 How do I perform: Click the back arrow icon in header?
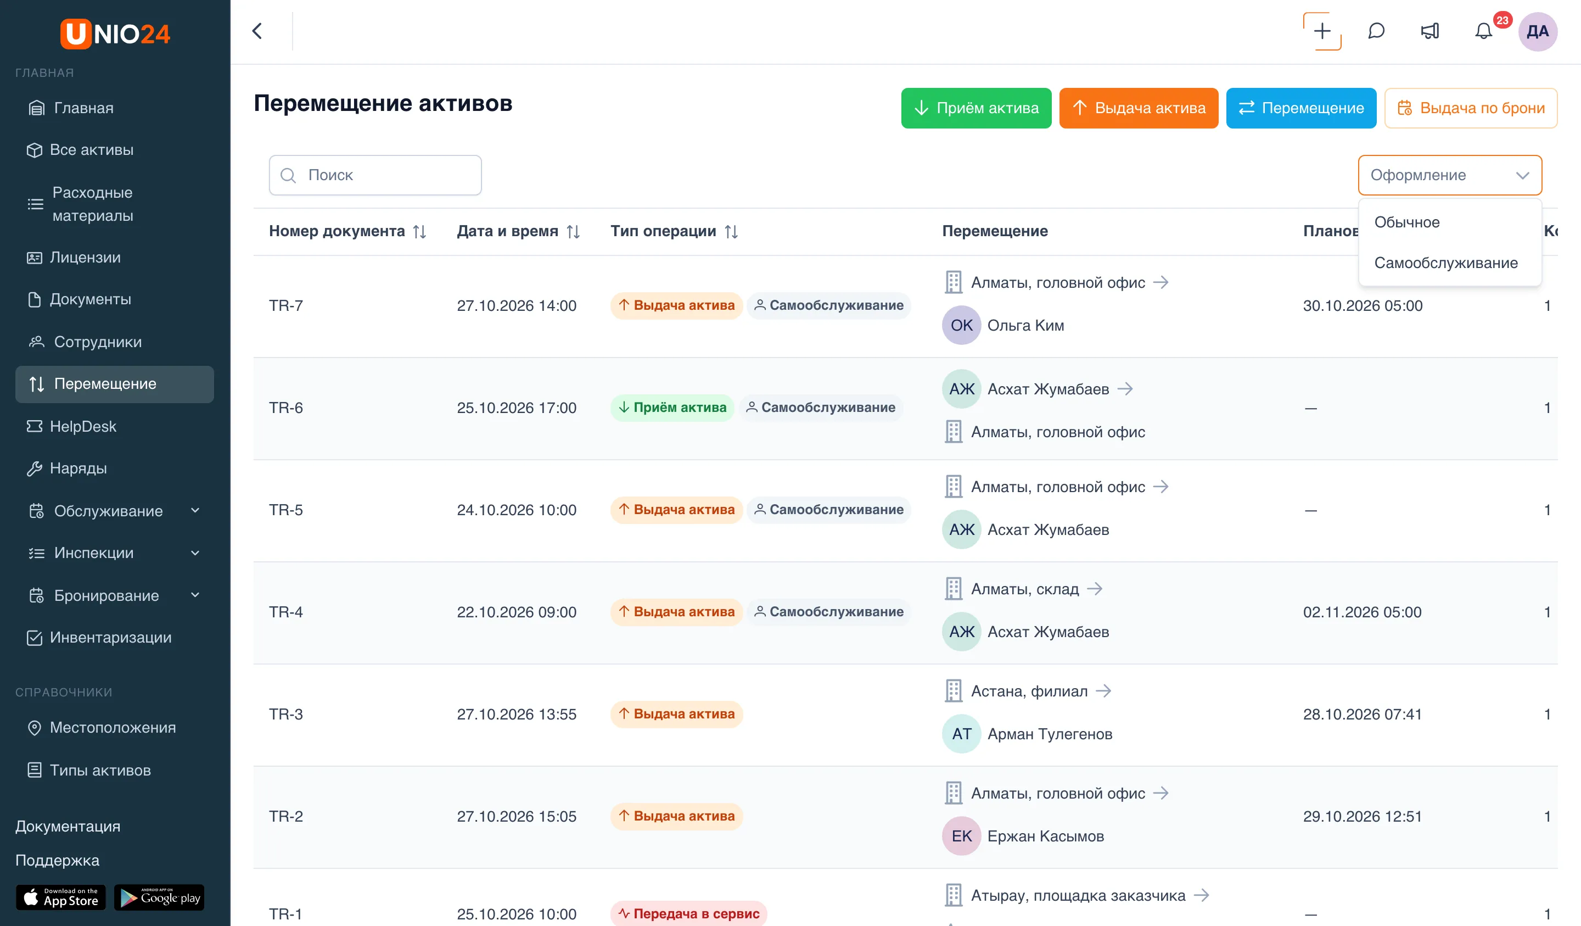pyautogui.click(x=257, y=31)
